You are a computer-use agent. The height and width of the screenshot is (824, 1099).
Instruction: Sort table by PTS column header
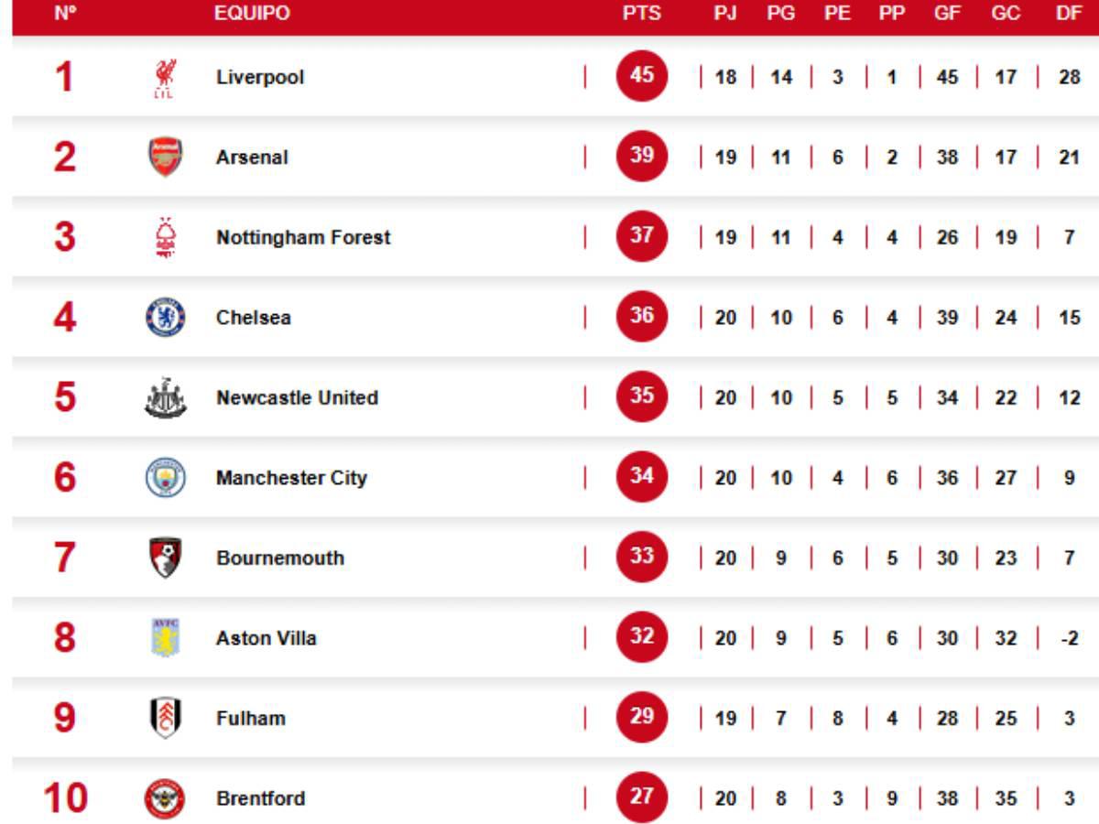coord(641,14)
